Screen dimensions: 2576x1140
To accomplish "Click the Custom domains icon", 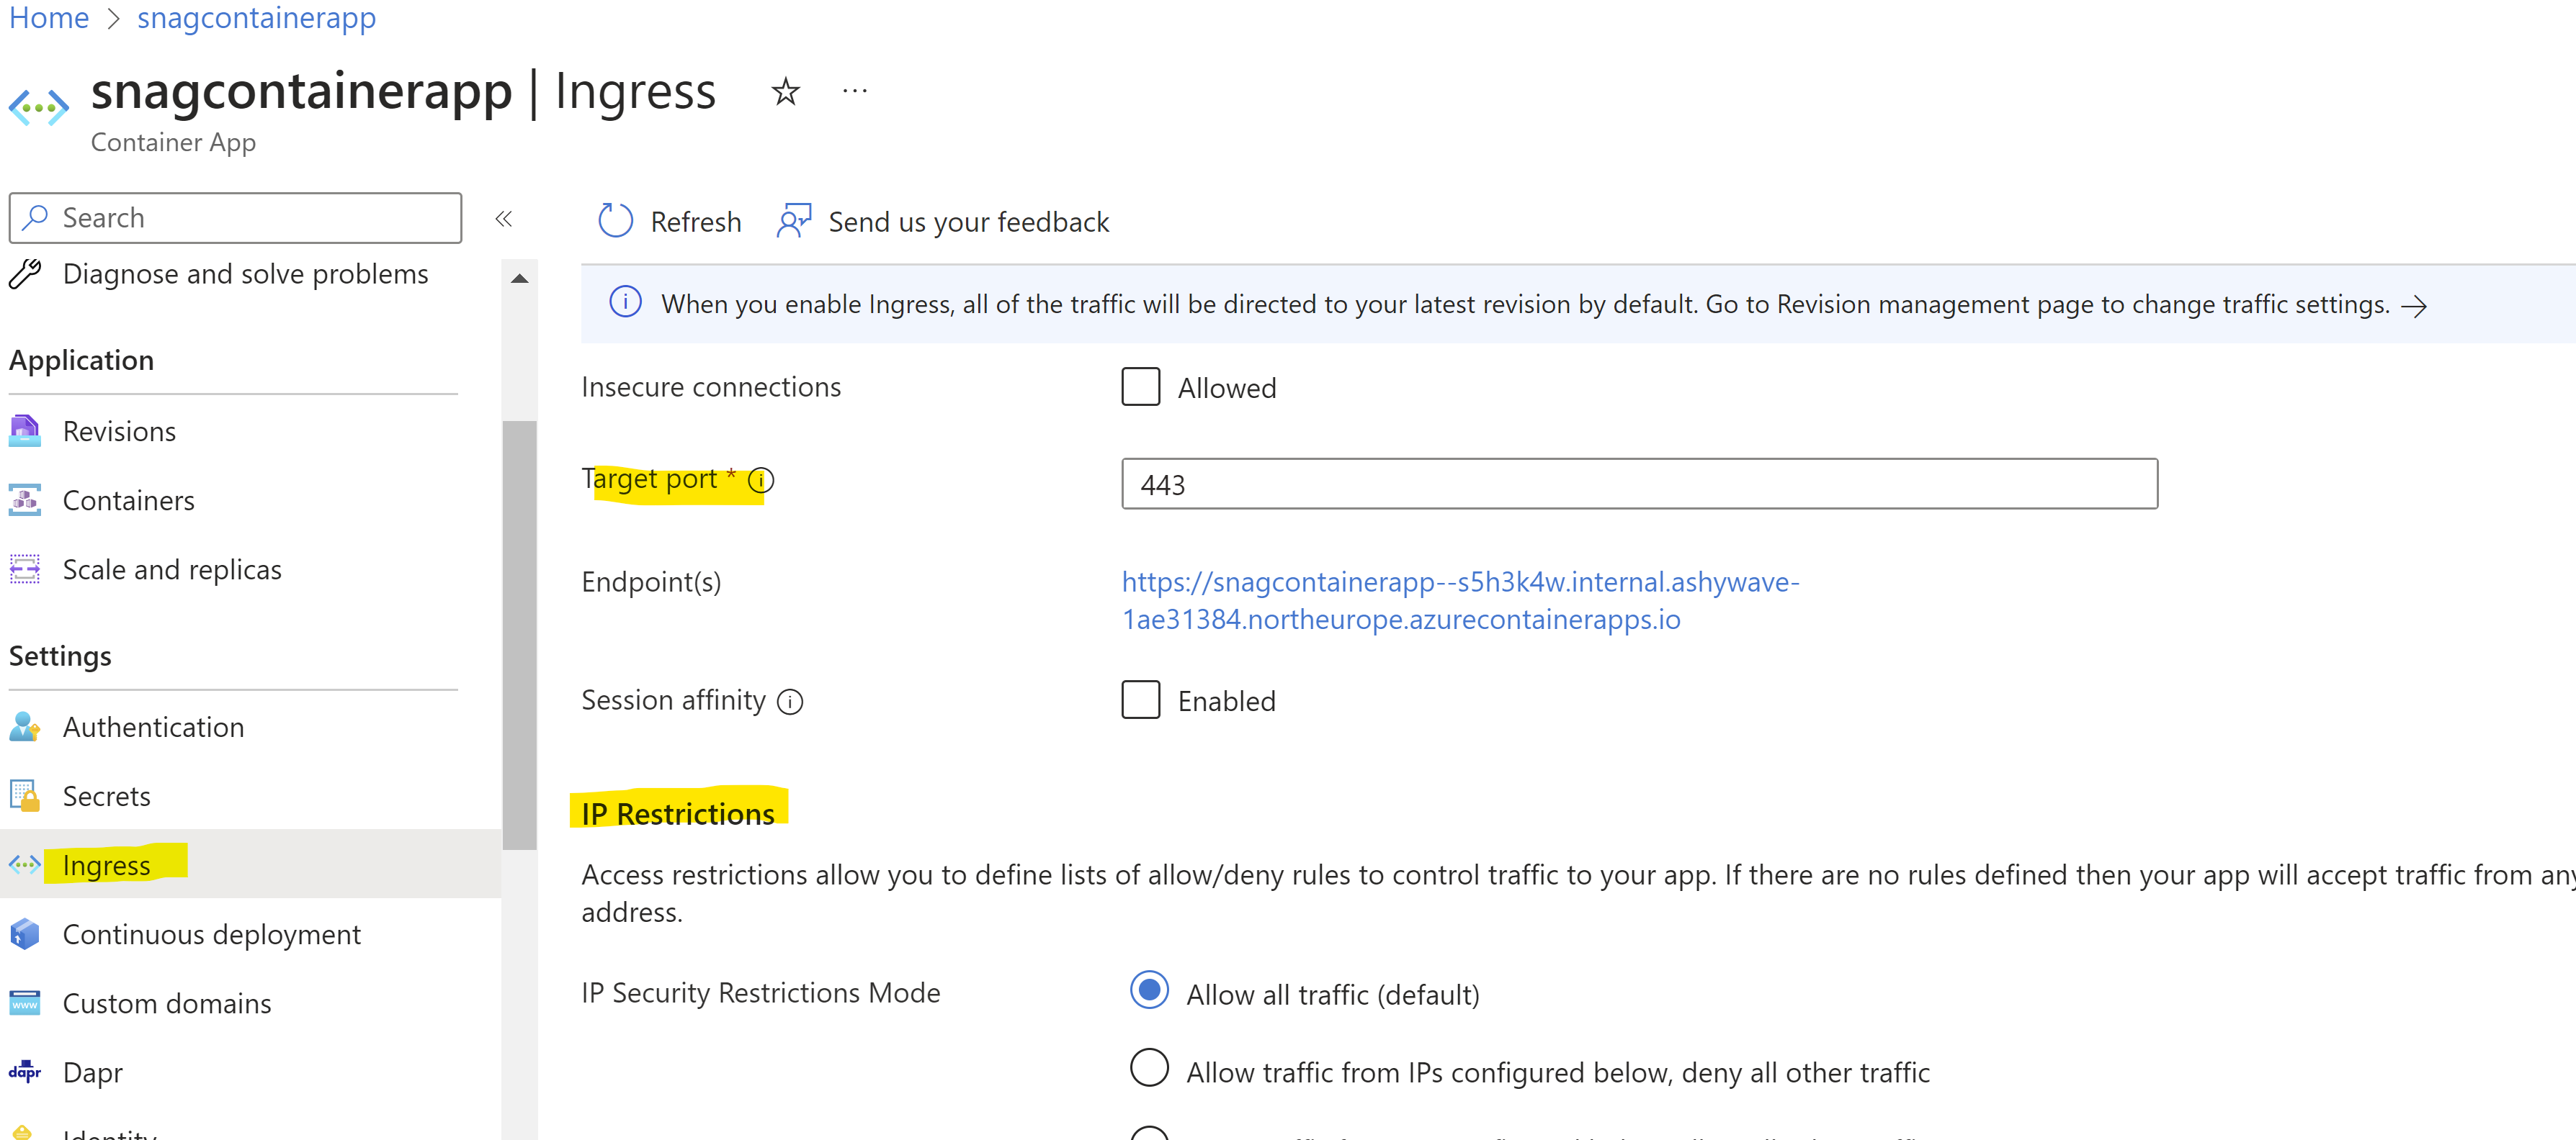I will [25, 1002].
